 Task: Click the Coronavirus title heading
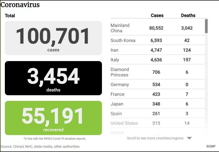[20, 5]
